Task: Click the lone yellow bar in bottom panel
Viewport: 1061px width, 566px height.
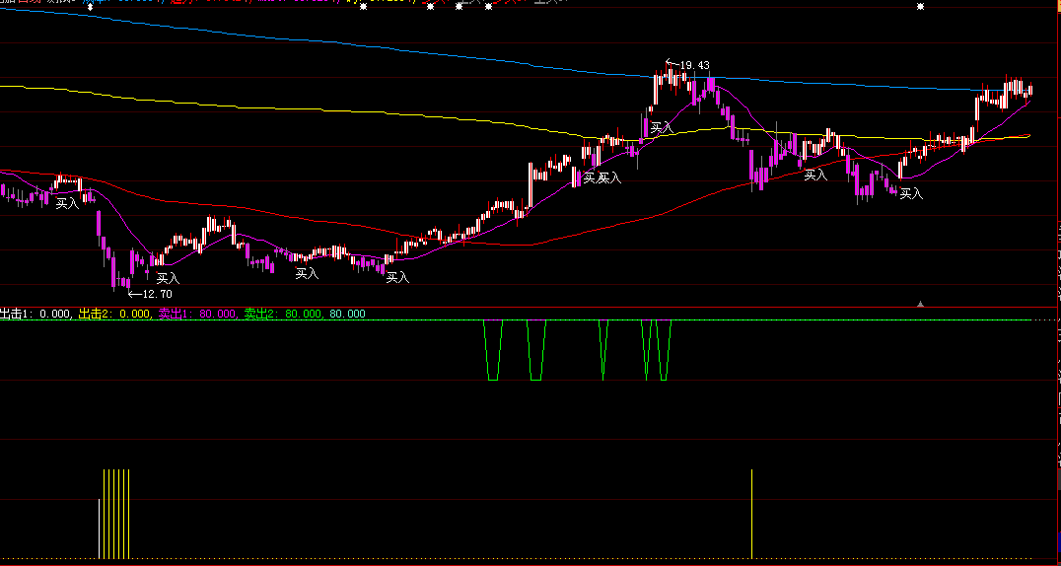Action: click(752, 513)
